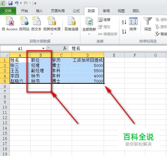This screenshot has width=167, height=156.
Task: Select the cell with 李四
Action: pos(20,76)
